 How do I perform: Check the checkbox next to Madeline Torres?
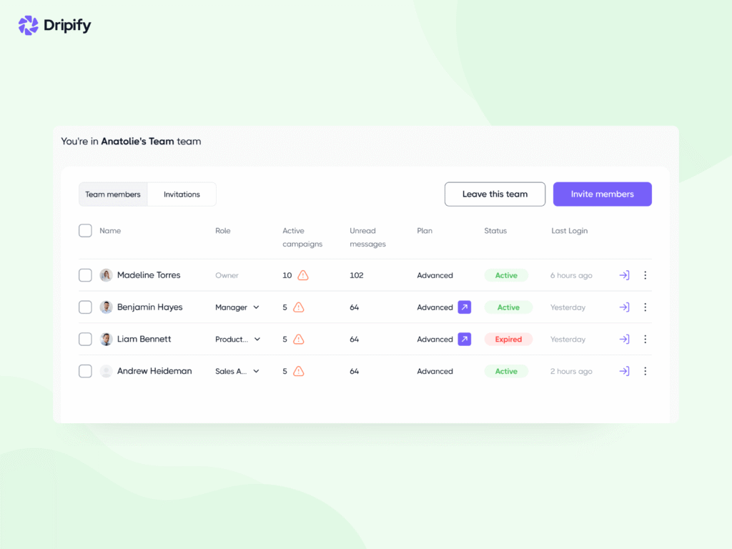pyautogui.click(x=85, y=274)
